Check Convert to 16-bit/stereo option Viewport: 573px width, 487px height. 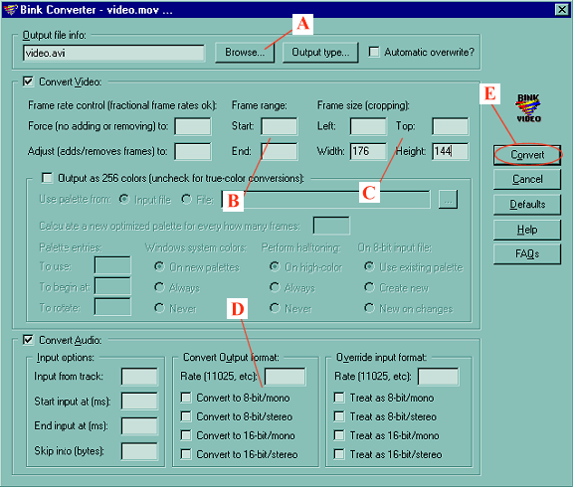pyautogui.click(x=186, y=454)
